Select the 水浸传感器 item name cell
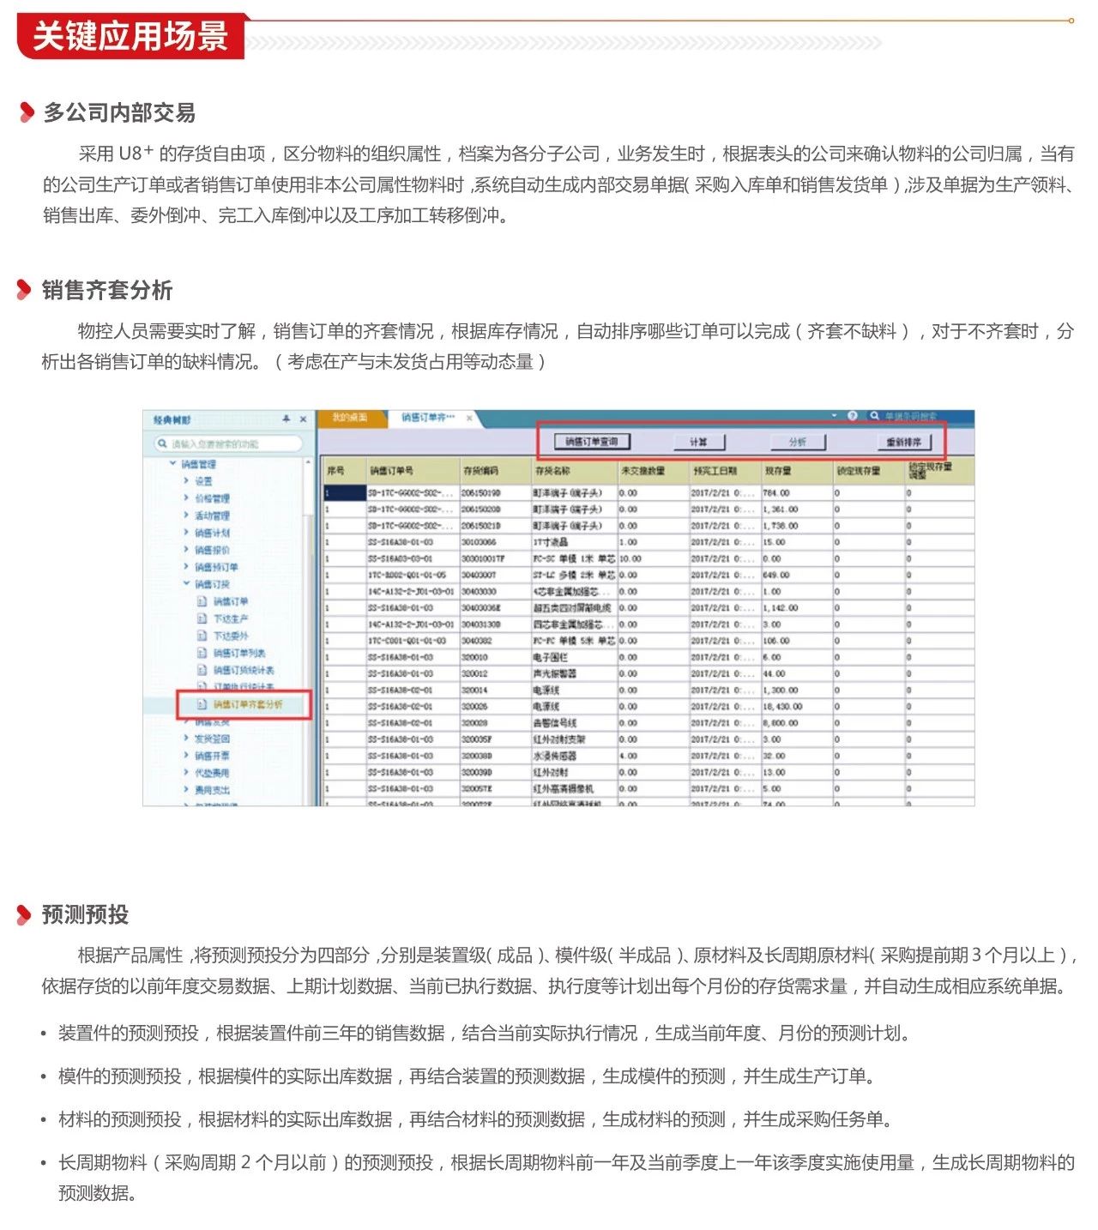 [x=574, y=756]
